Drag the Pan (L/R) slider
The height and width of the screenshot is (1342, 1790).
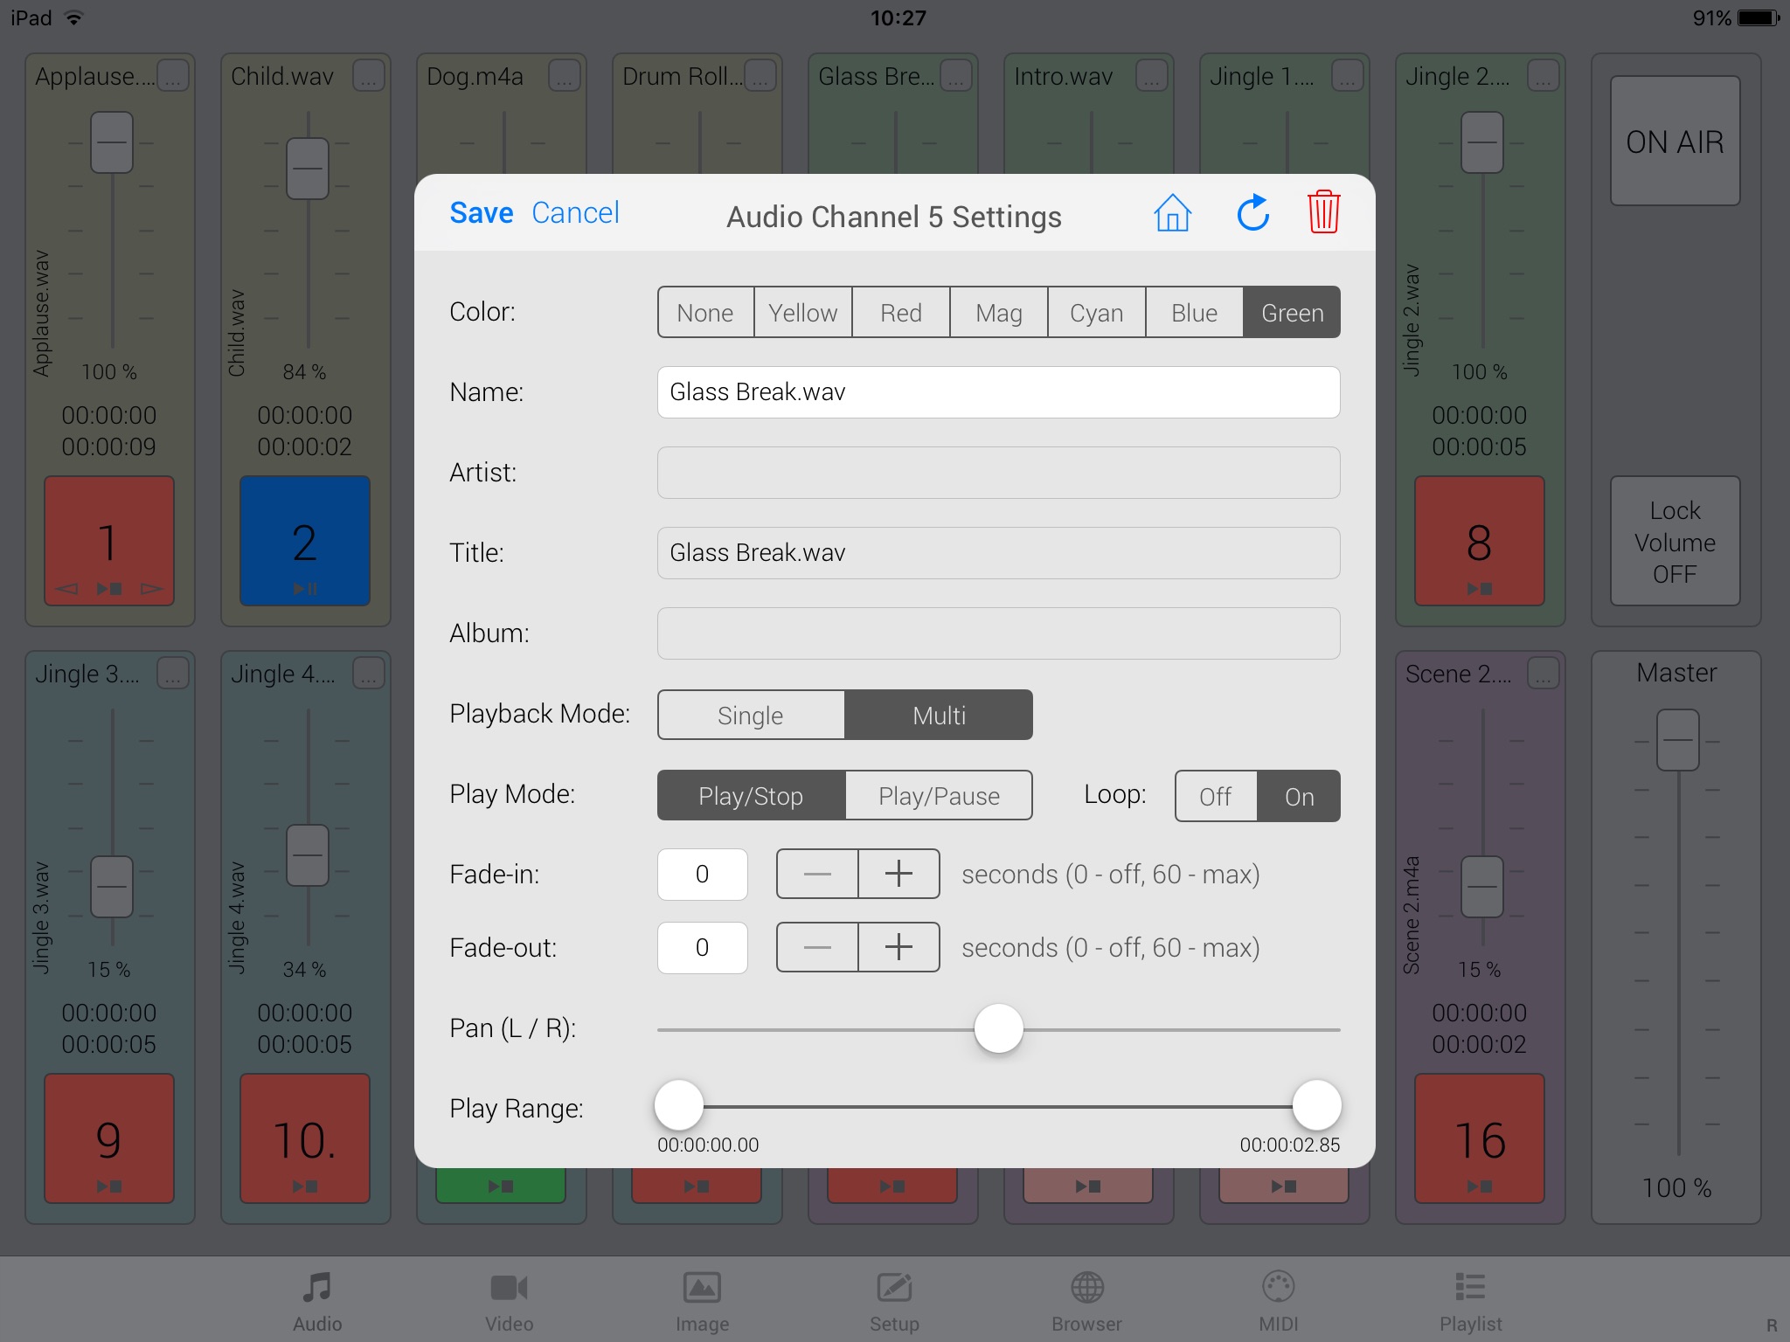tap(998, 1027)
